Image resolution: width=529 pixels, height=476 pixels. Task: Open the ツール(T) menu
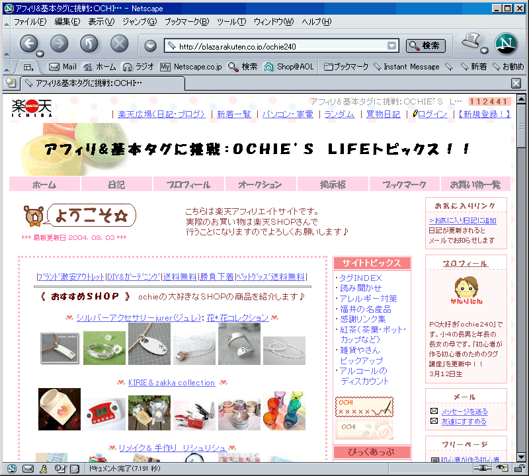coord(231,22)
